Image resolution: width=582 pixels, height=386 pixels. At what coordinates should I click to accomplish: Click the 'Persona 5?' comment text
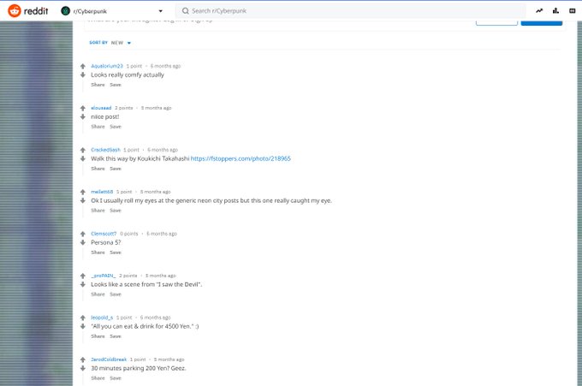(x=106, y=242)
